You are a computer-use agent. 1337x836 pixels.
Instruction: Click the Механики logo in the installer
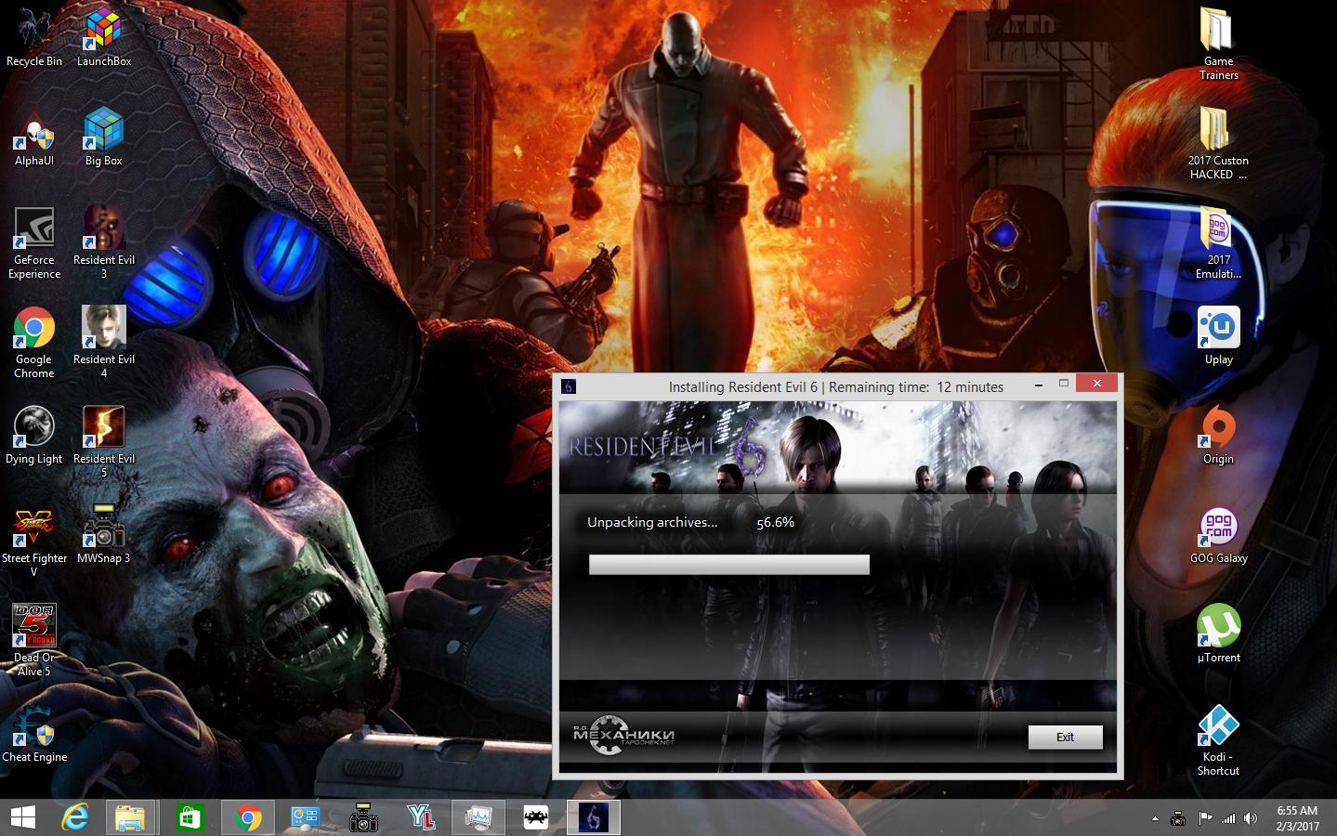click(x=623, y=735)
